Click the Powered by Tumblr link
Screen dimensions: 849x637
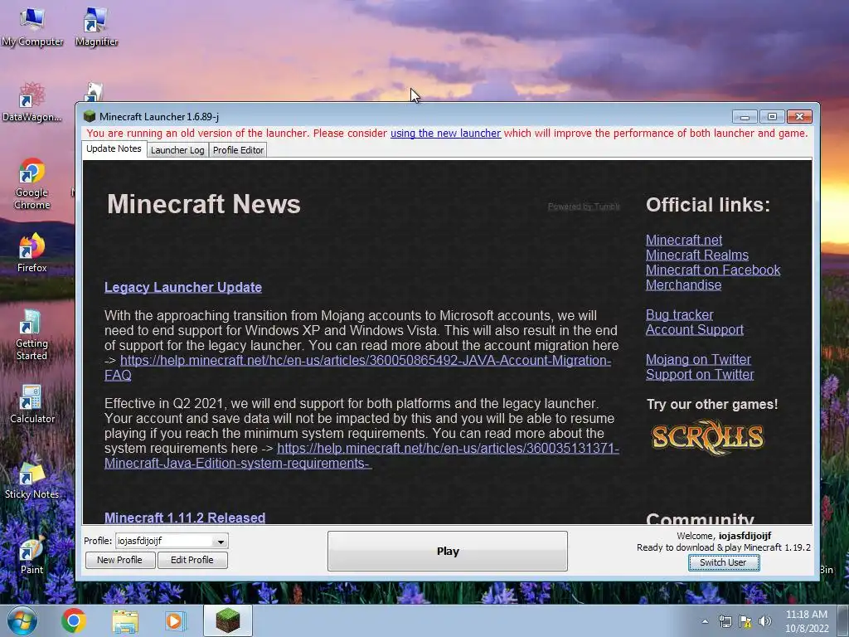click(x=584, y=207)
